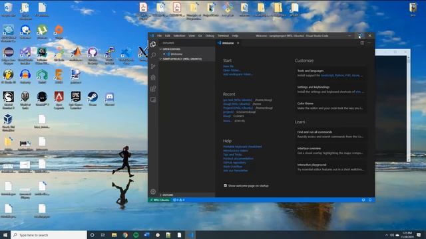Open GitHub repository link
This screenshot has width=426, height=239.
coord(234,163)
